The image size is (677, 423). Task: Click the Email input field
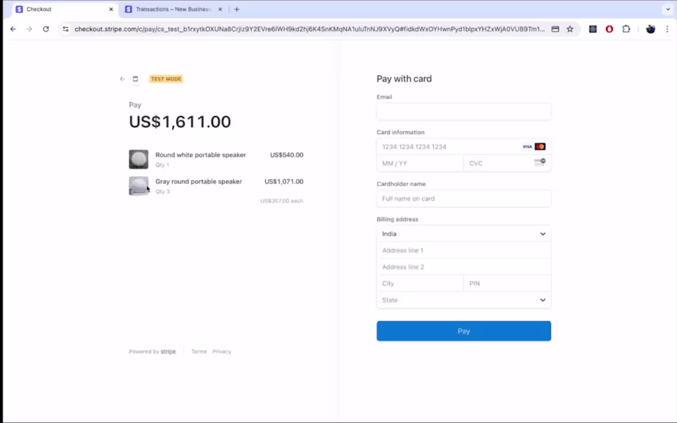pyautogui.click(x=463, y=111)
